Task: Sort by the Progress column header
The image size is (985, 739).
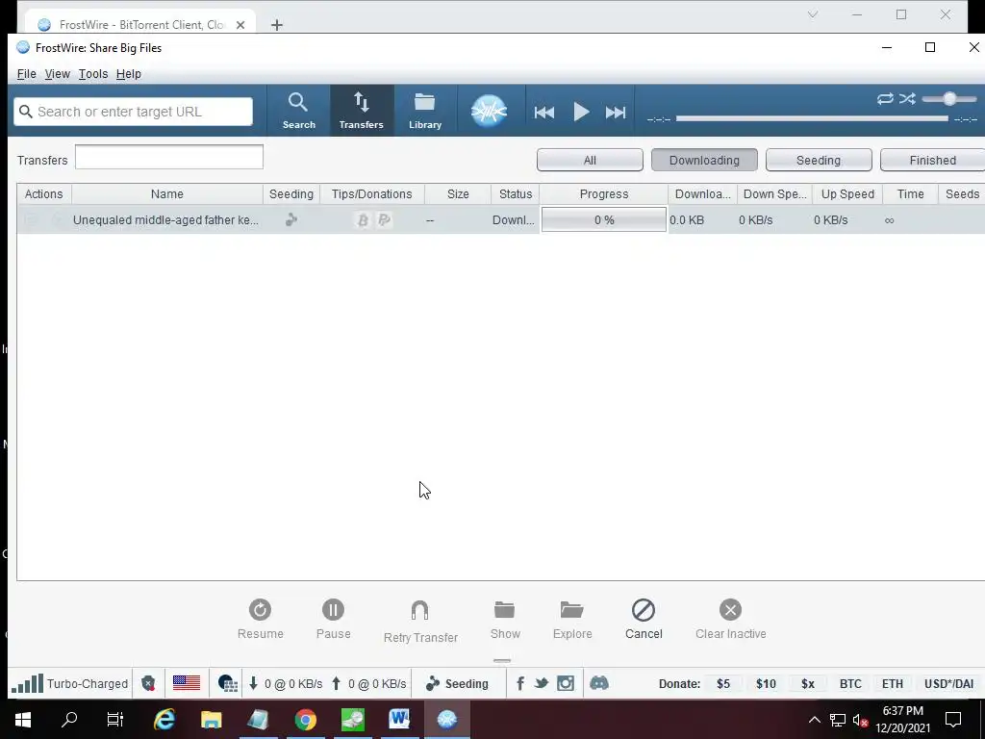Action: 604,194
